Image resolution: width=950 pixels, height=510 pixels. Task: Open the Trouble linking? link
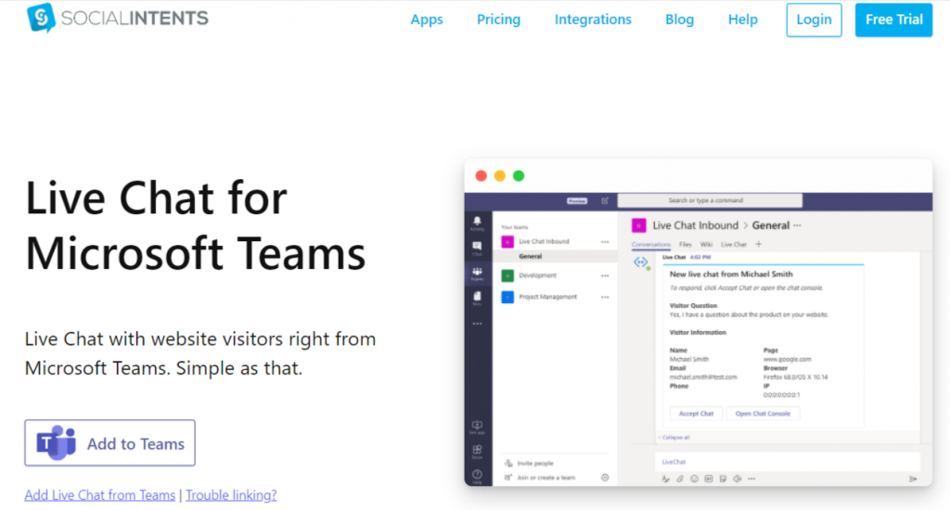(x=231, y=495)
